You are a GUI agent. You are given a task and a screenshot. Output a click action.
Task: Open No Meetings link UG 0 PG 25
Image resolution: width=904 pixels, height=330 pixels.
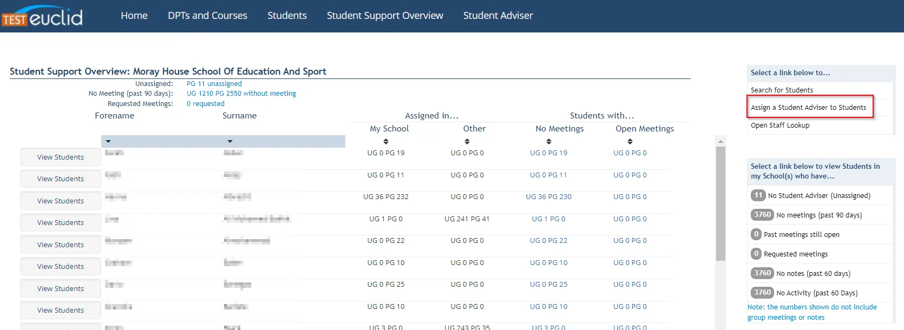tap(549, 285)
